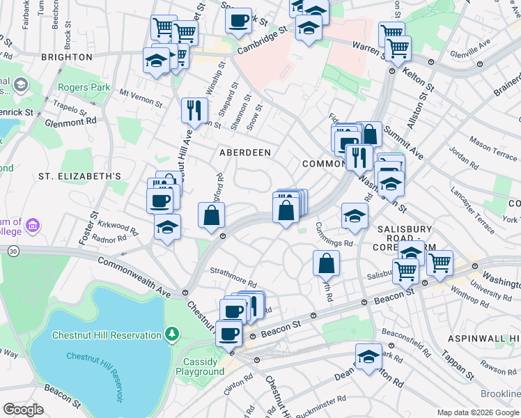Click the grocery cart marker on Beacon St
The height and width of the screenshot is (418, 521).
(405, 272)
